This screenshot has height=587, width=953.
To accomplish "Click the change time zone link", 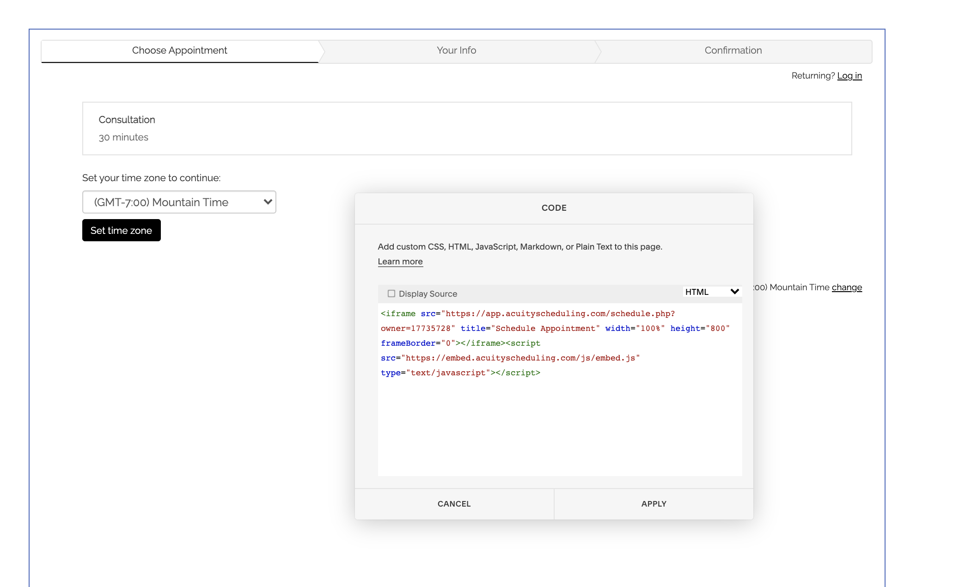I will point(847,287).
